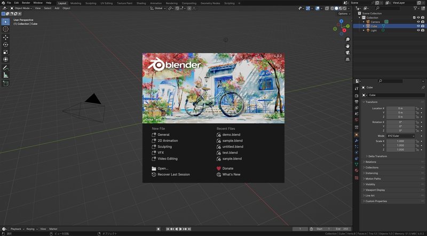Activate the Select Box tool
The width and height of the screenshot is (427, 236).
pos(5,22)
